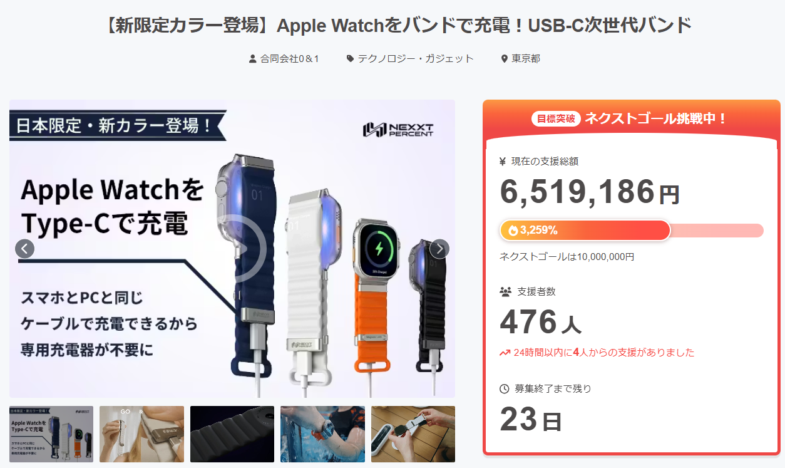Click the supporters icon beside 支援者数
Viewport: 785px width, 468px height.
505,291
